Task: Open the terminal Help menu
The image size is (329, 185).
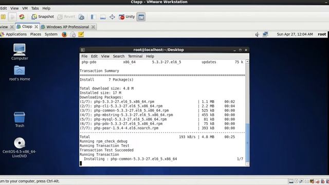Action: point(150,56)
